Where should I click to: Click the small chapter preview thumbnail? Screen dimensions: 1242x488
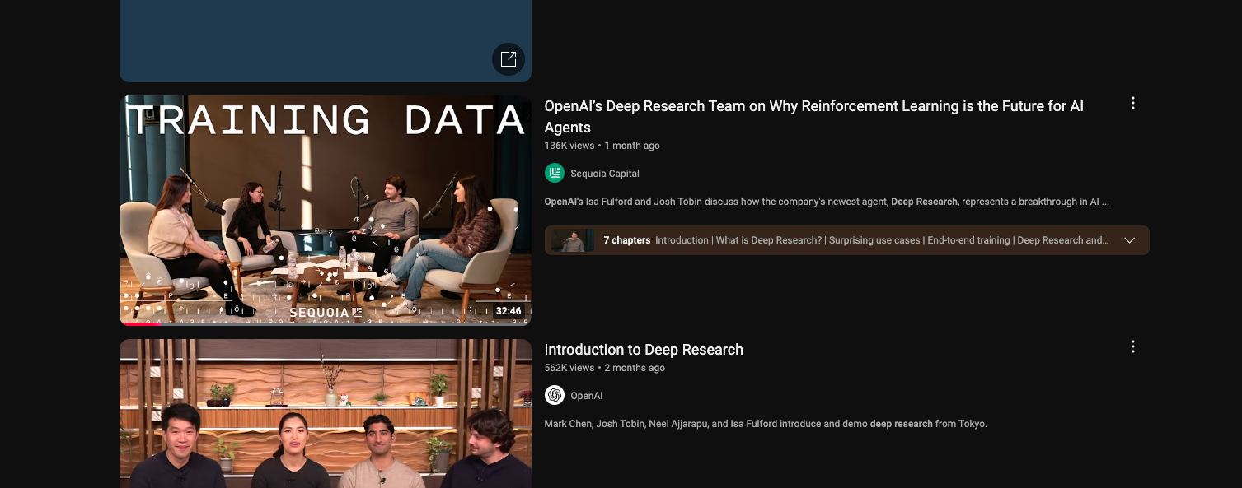pyautogui.click(x=573, y=240)
